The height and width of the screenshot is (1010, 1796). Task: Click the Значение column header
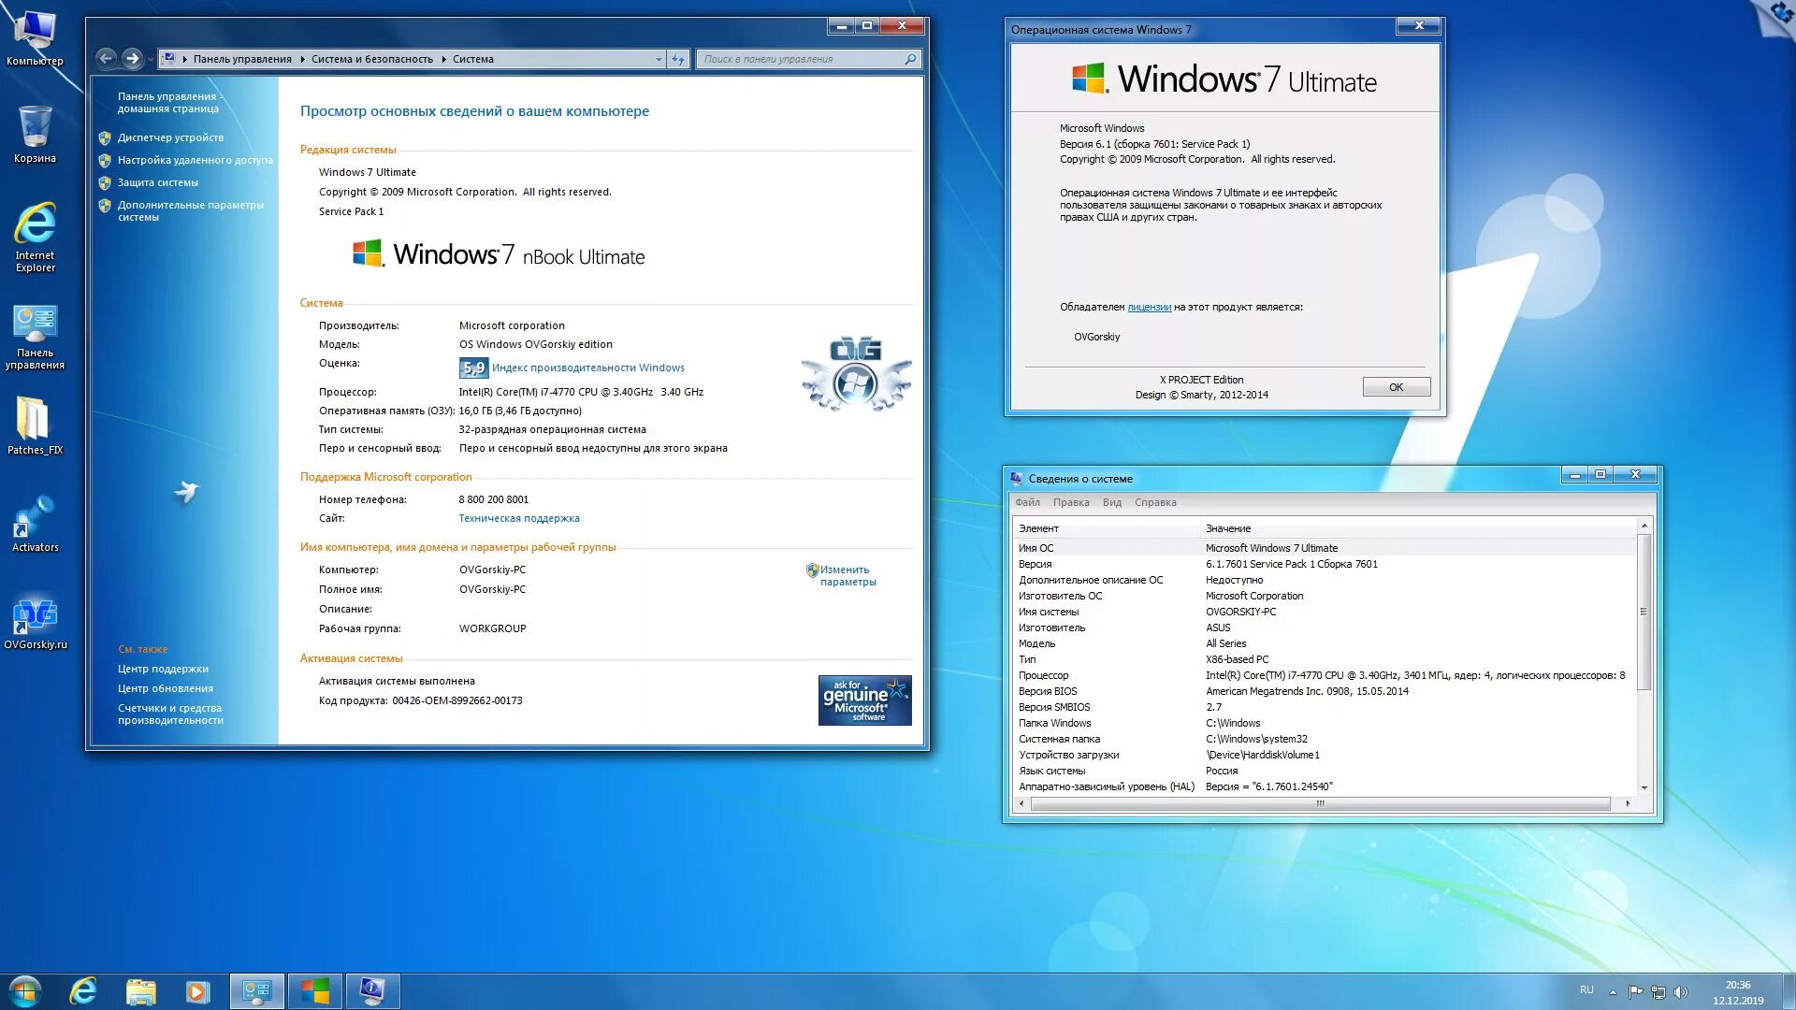[1418, 528]
